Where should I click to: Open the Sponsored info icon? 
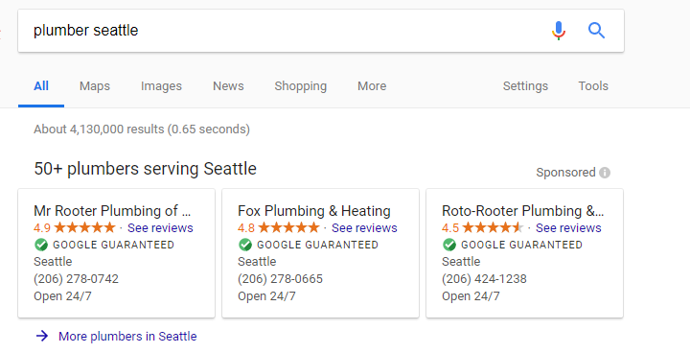pos(605,173)
